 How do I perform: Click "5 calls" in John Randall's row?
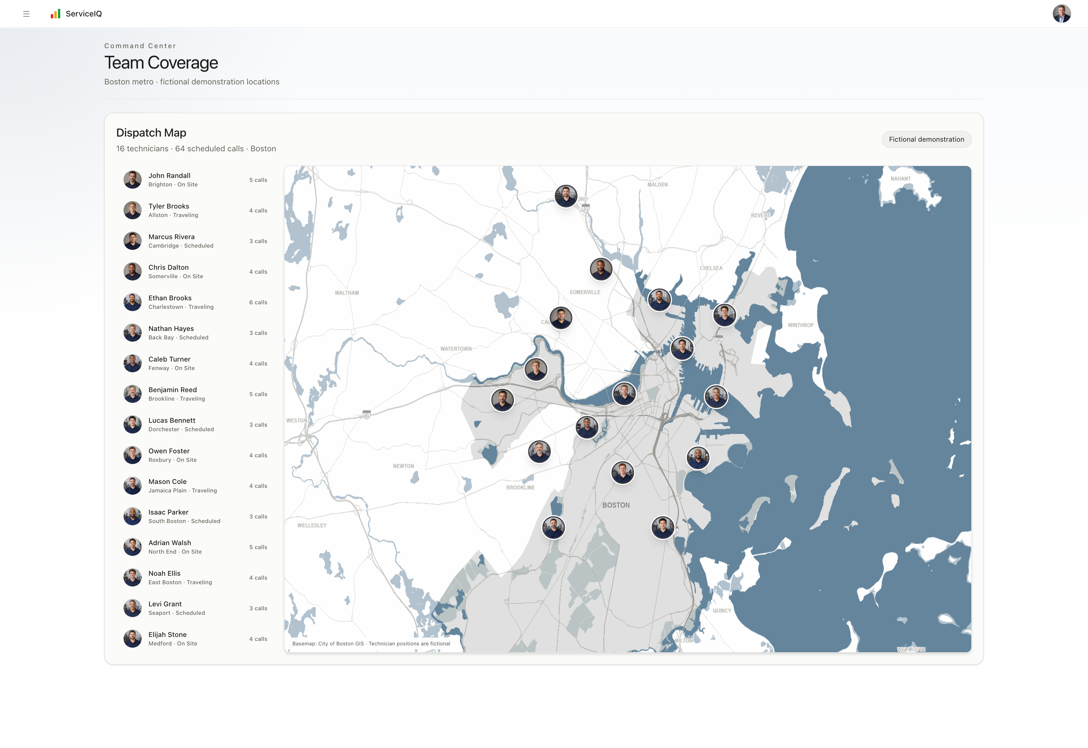(x=258, y=180)
